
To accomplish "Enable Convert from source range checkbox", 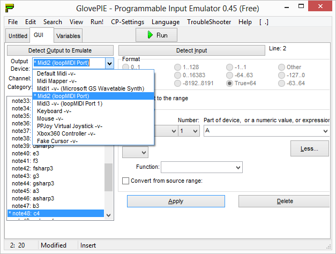I will coord(126,181).
